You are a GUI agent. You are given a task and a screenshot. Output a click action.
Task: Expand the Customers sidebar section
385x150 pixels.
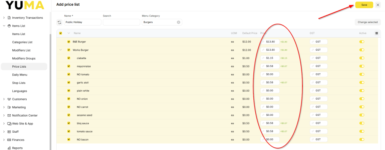[x=4, y=99]
